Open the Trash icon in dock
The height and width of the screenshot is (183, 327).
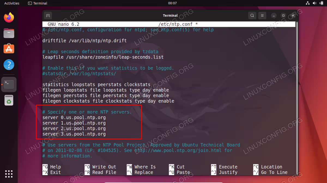(x=9, y=100)
